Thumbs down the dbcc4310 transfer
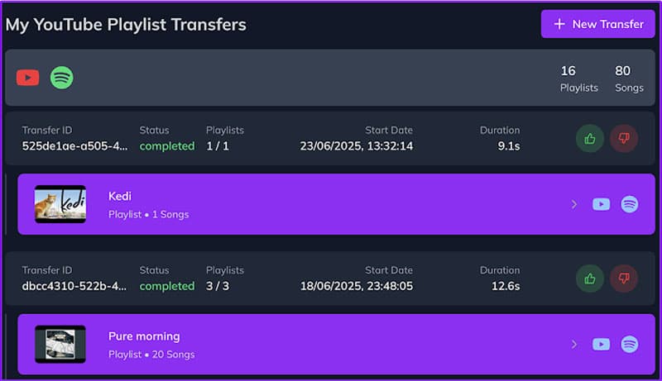The height and width of the screenshot is (381, 662). tap(624, 279)
